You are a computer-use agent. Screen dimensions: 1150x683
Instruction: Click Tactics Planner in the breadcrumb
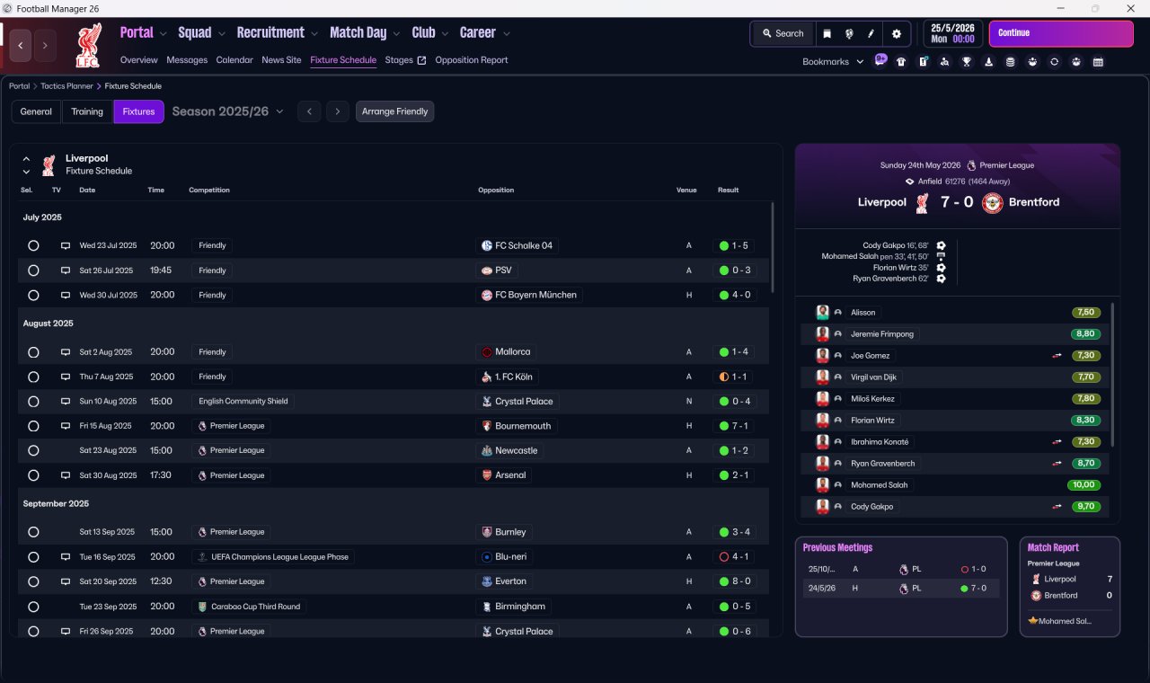(x=66, y=86)
